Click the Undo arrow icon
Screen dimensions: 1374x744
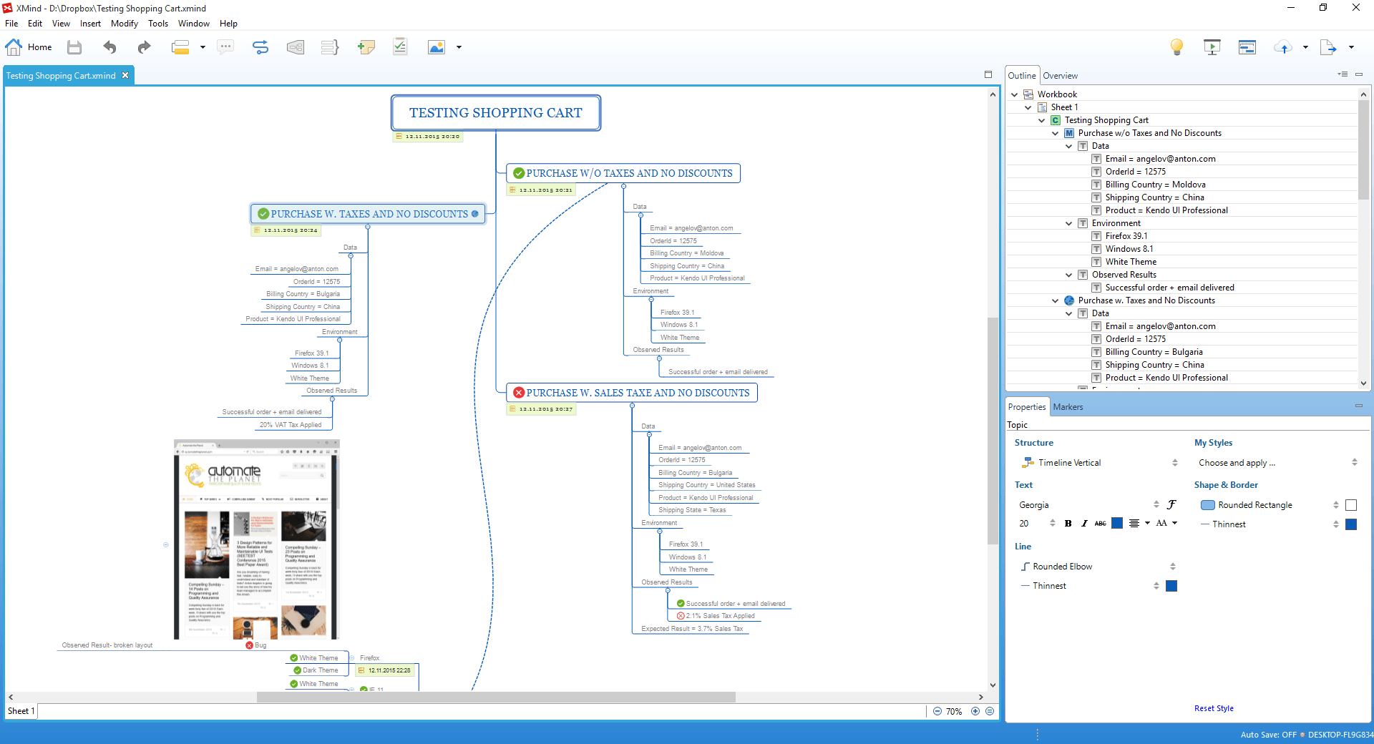(109, 47)
